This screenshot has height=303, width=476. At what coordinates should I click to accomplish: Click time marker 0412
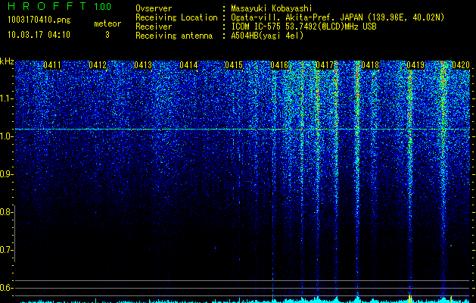(98, 65)
